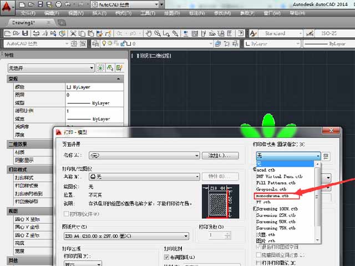Click the Select Objects icon in properties panel
355x266 pixels.
click(x=110, y=68)
